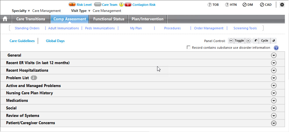Open the blue information icon
289x132 pixels.
tap(276, 48)
